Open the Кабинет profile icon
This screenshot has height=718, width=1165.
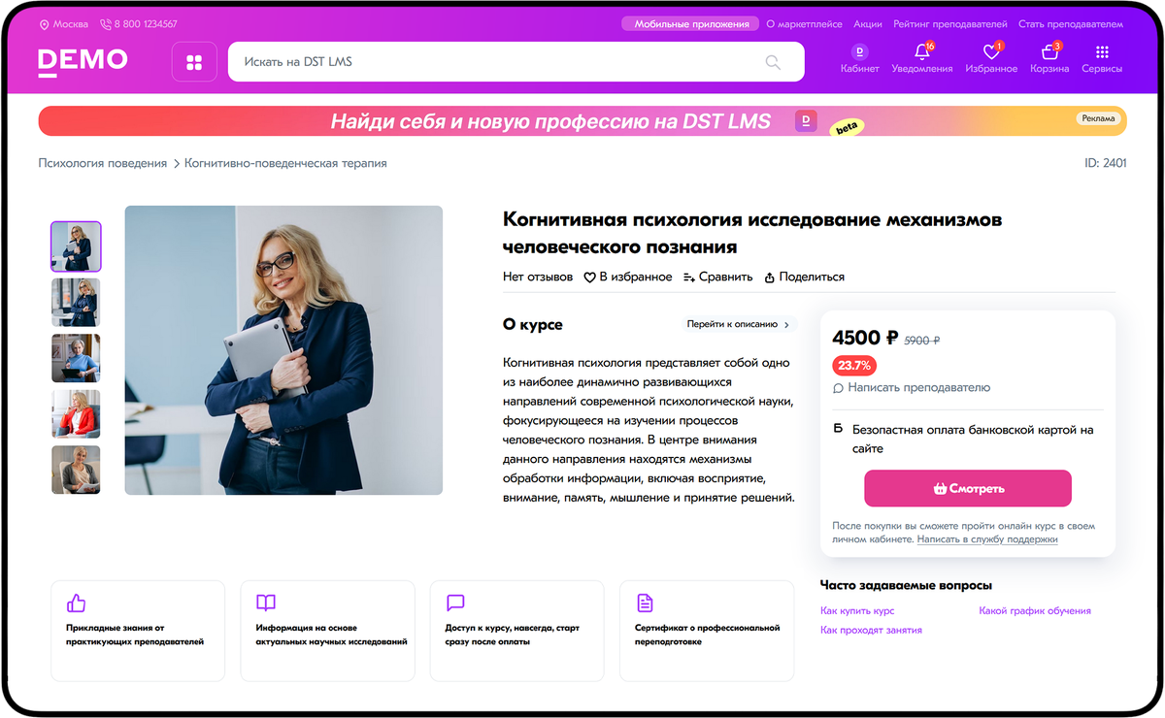[x=859, y=51]
